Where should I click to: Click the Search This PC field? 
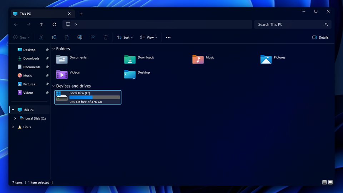[289, 24]
